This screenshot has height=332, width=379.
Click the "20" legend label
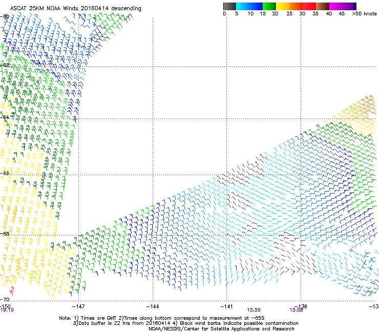pyautogui.click(x=275, y=14)
